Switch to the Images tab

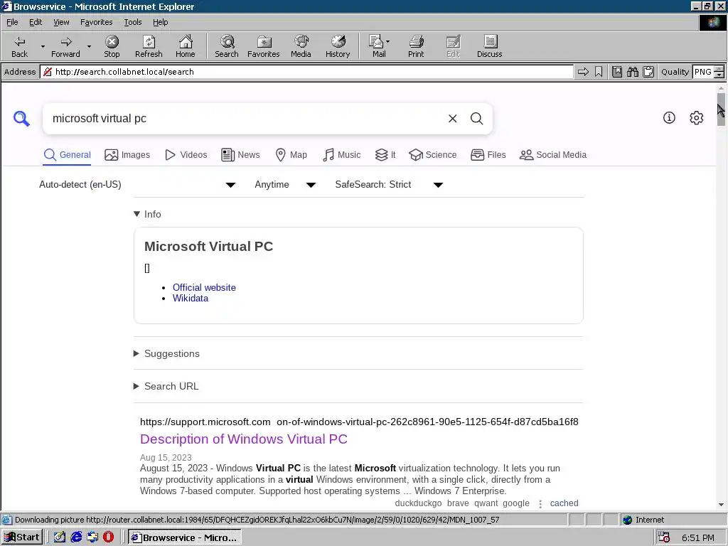[127, 154]
